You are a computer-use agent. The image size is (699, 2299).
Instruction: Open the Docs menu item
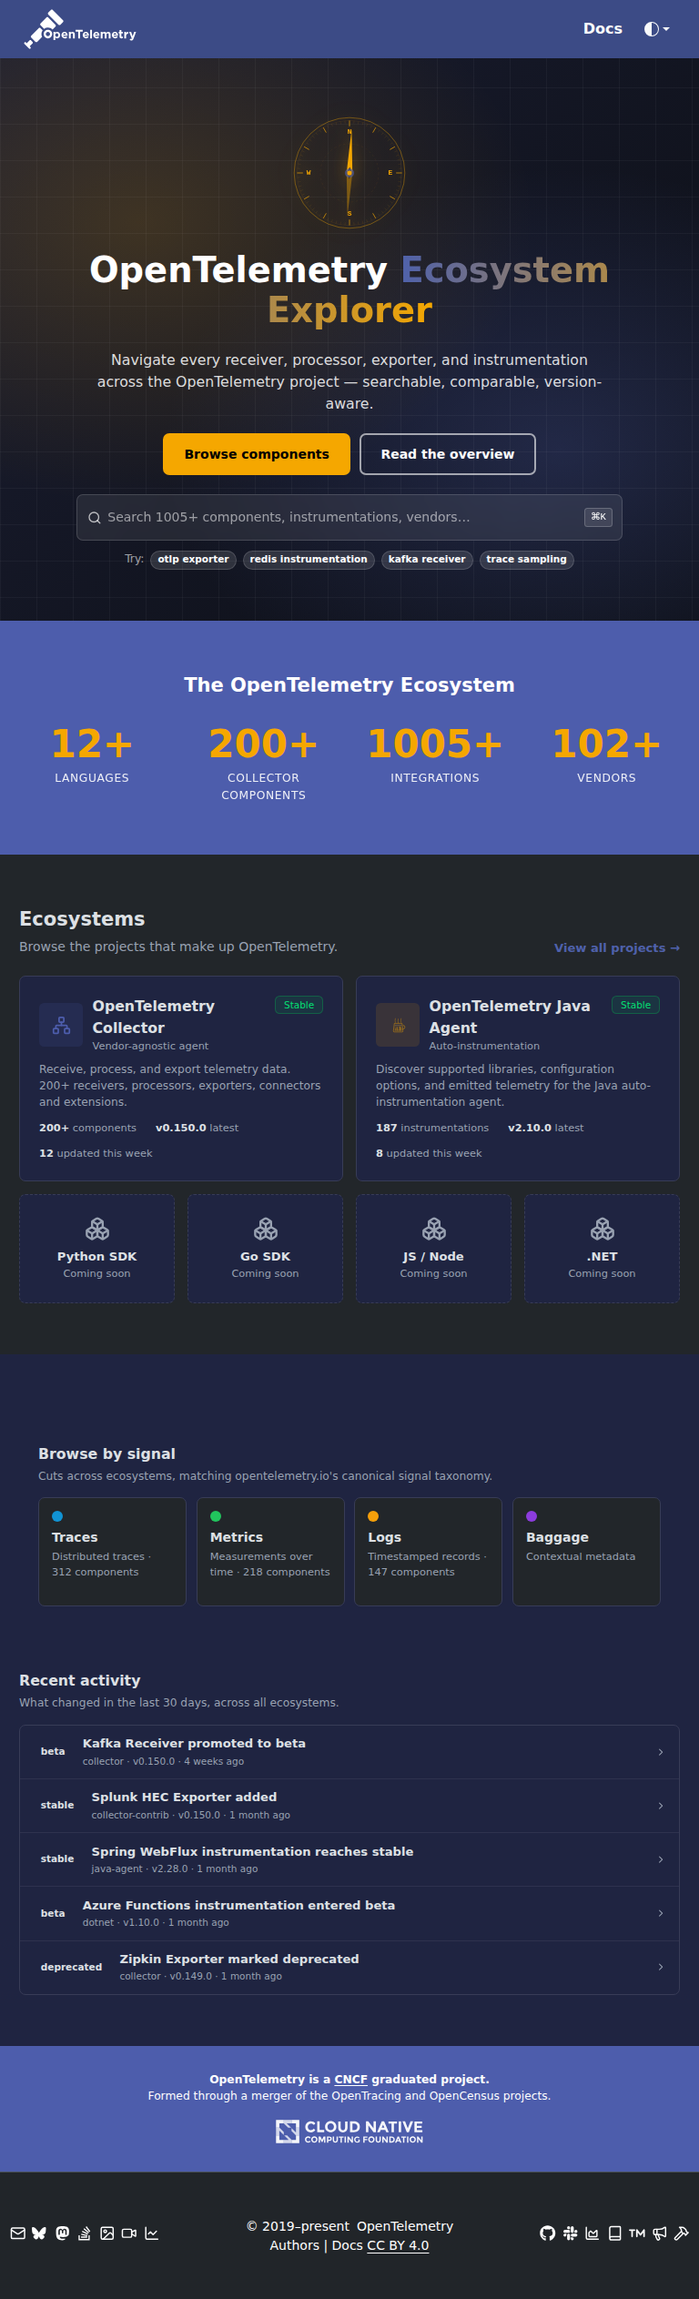(603, 28)
